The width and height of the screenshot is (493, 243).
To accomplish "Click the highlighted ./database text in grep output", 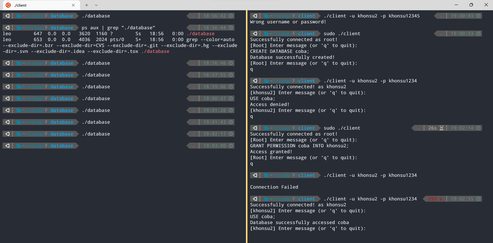I will (x=155, y=51).
